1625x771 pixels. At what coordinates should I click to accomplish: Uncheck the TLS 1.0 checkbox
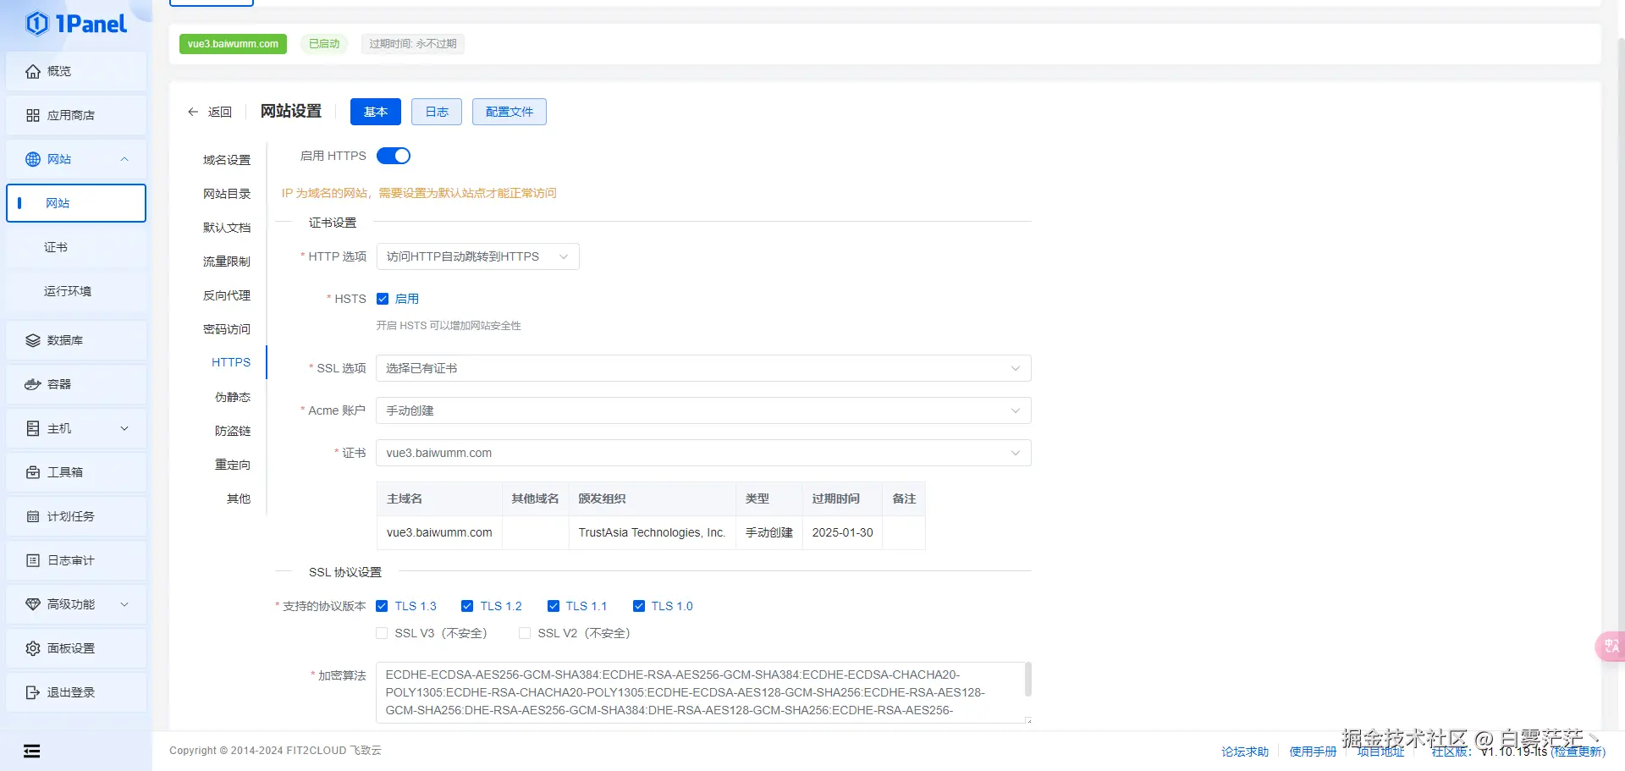[639, 606]
